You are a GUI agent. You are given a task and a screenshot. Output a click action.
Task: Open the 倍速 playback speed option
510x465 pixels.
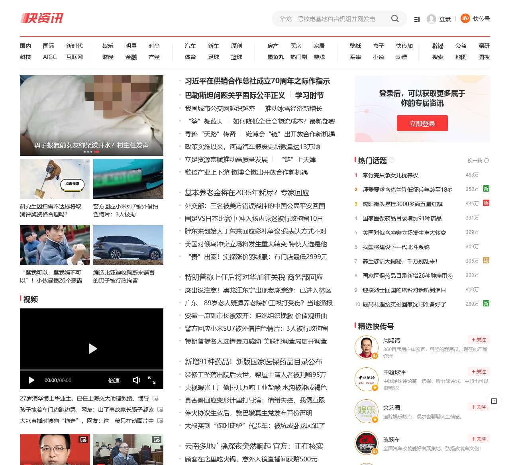point(114,381)
